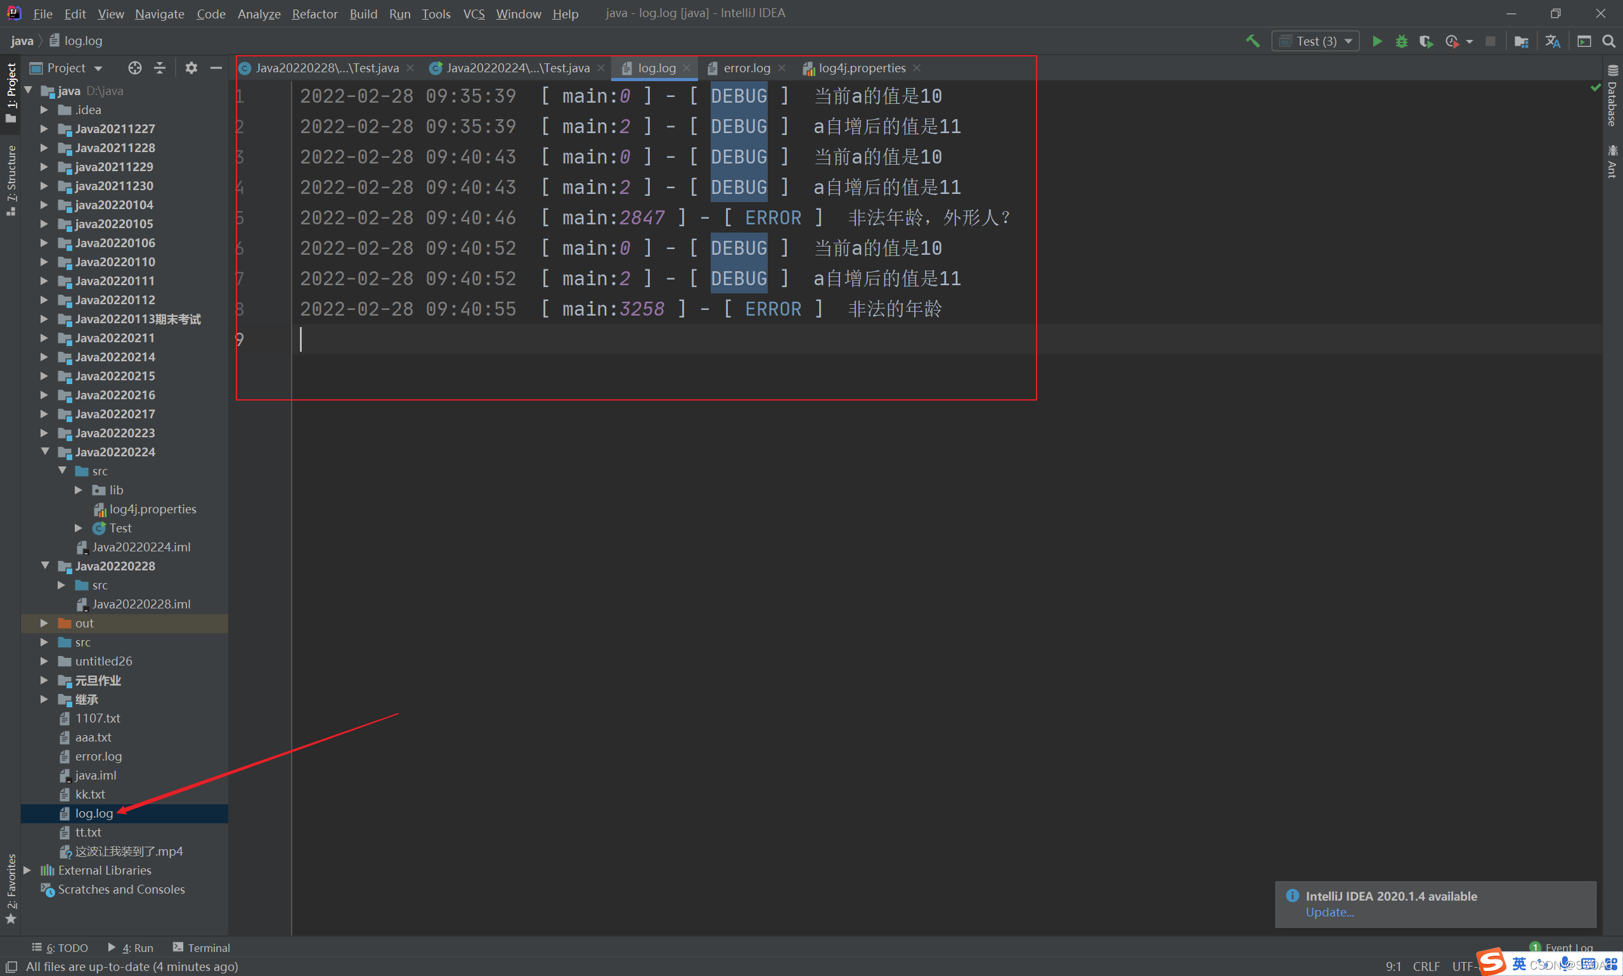Click the Update... link in notification

pos(1329,912)
